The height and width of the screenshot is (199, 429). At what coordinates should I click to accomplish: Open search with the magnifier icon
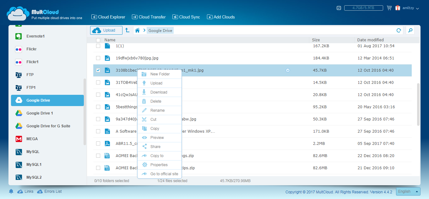[410, 30]
